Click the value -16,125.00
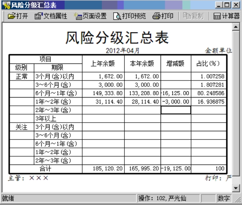Screen dimensions: 242x205 (x=175, y=93)
